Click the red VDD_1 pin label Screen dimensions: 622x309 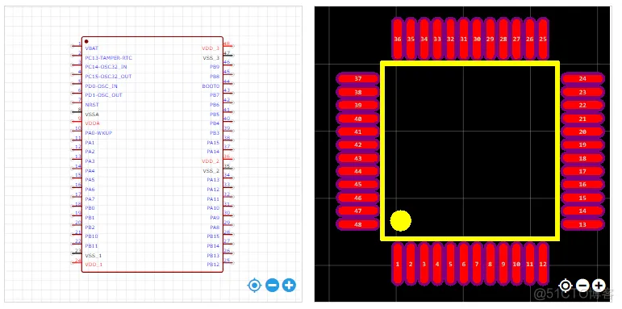pos(94,265)
